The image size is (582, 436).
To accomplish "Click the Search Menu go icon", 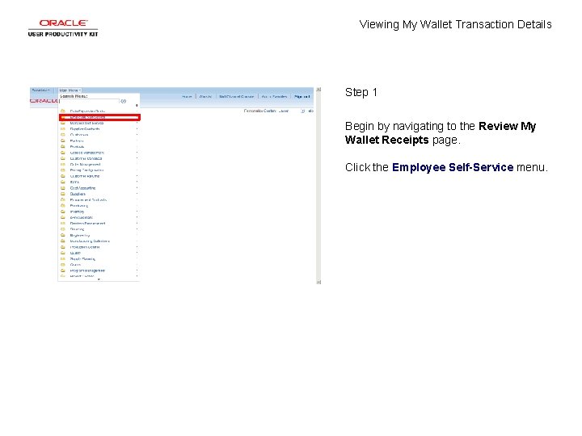I will 123,101.
